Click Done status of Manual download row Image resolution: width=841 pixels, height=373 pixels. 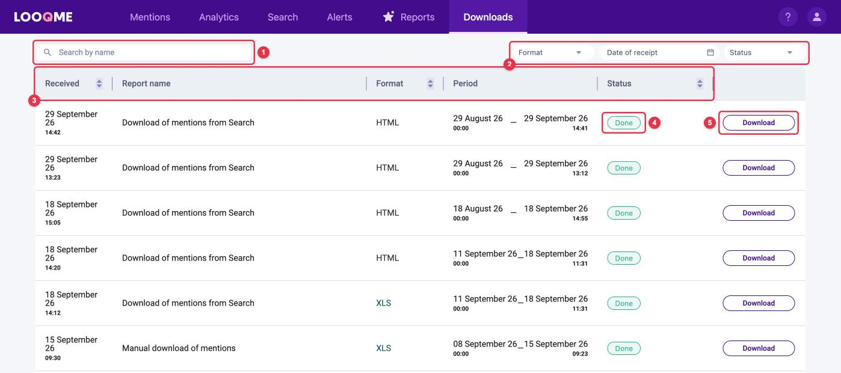[624, 348]
